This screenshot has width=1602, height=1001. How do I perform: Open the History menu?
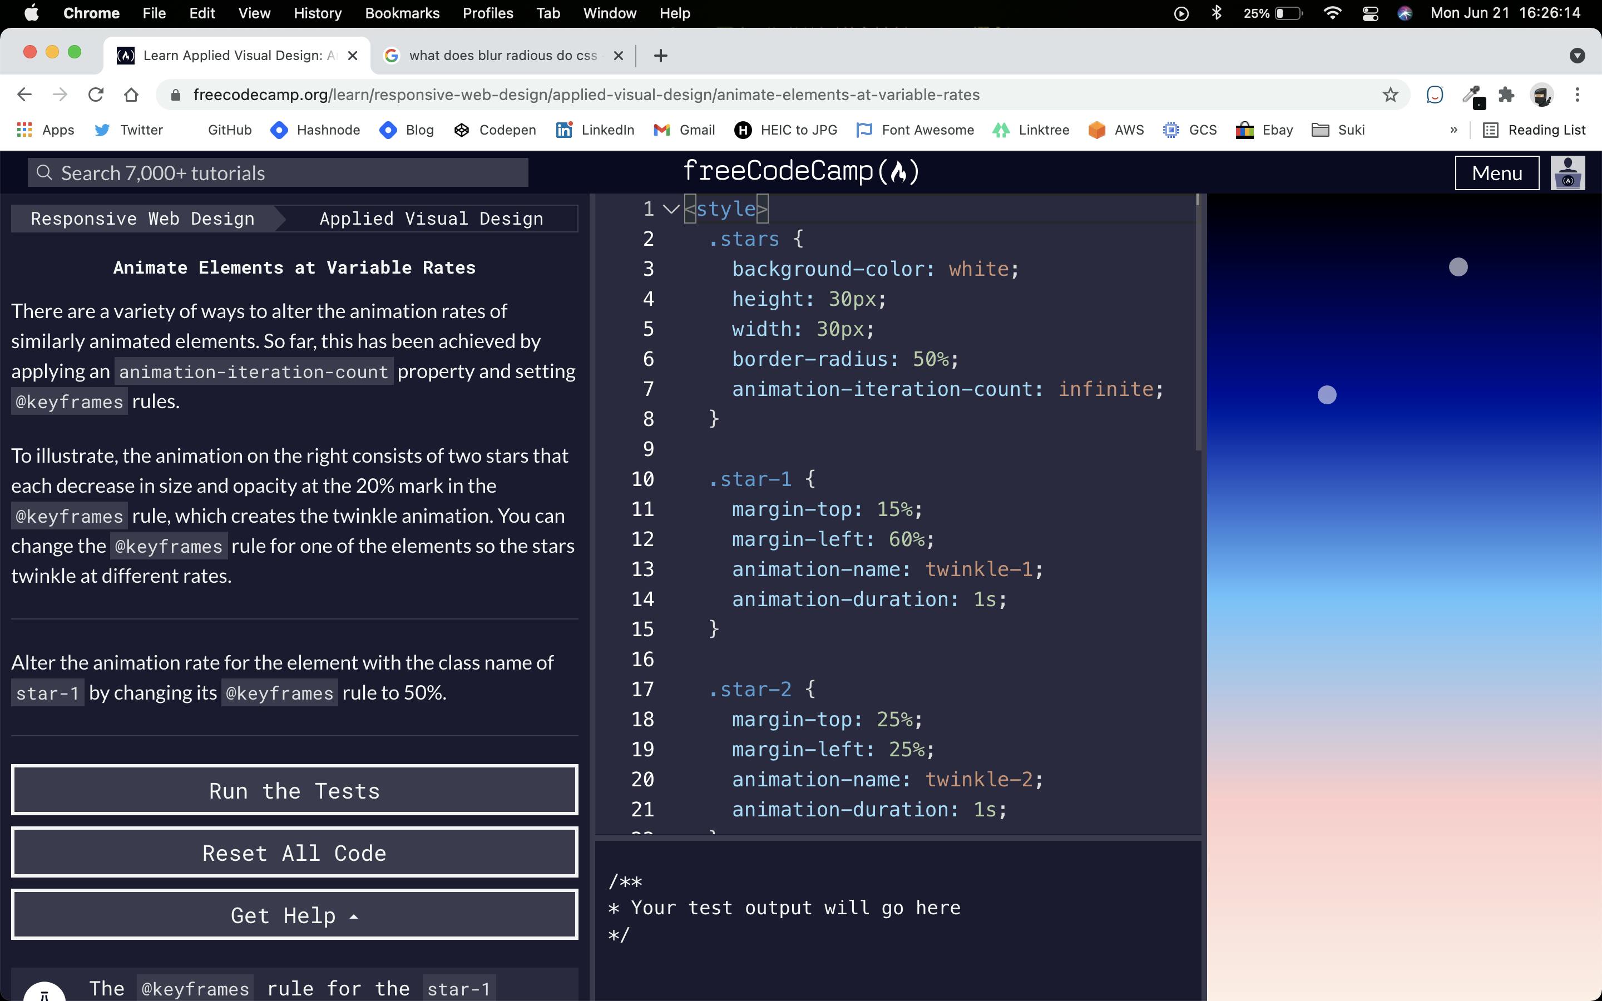click(x=318, y=13)
